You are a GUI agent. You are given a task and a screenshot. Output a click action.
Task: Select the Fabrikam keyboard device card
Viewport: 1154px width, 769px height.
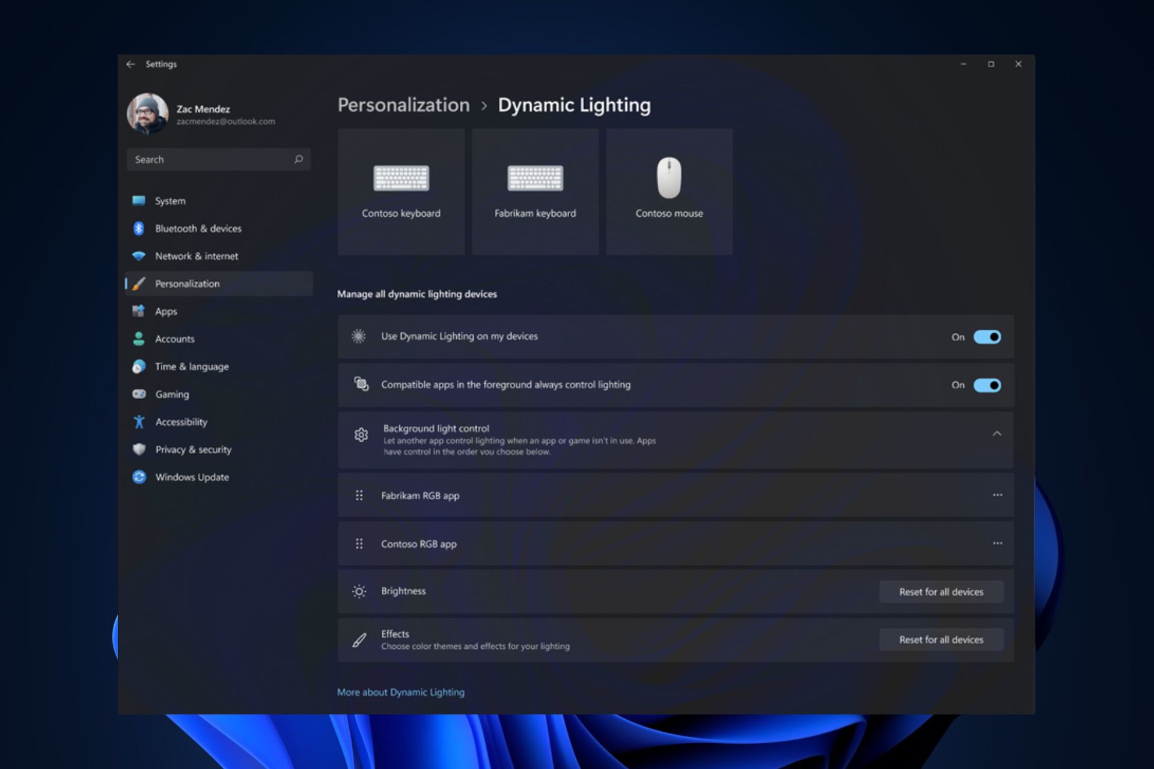click(x=535, y=192)
